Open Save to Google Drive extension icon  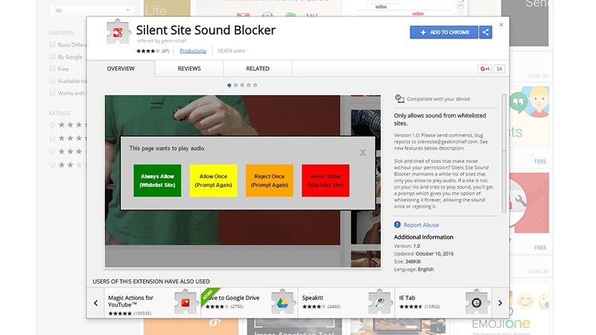point(282,302)
